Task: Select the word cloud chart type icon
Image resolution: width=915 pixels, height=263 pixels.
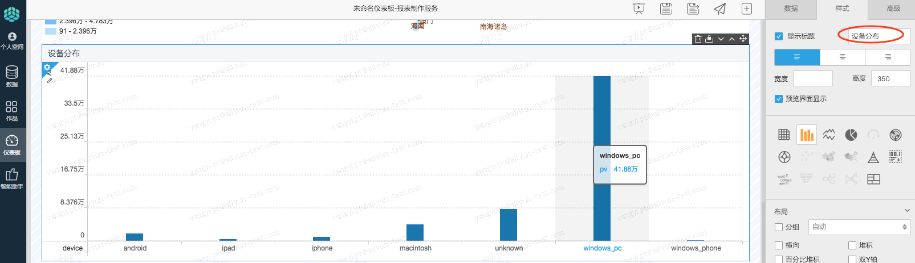Action: pyautogui.click(x=784, y=179)
